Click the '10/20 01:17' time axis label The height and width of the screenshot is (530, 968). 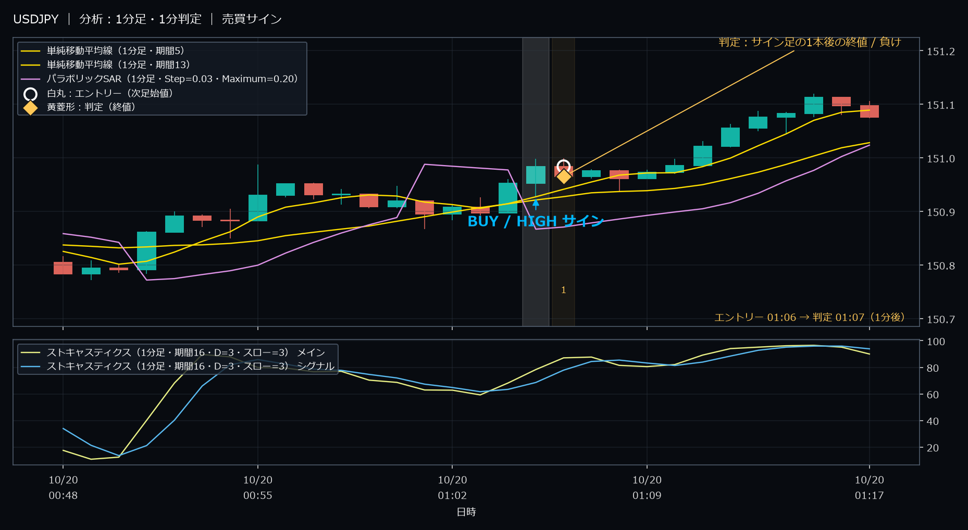coord(870,488)
